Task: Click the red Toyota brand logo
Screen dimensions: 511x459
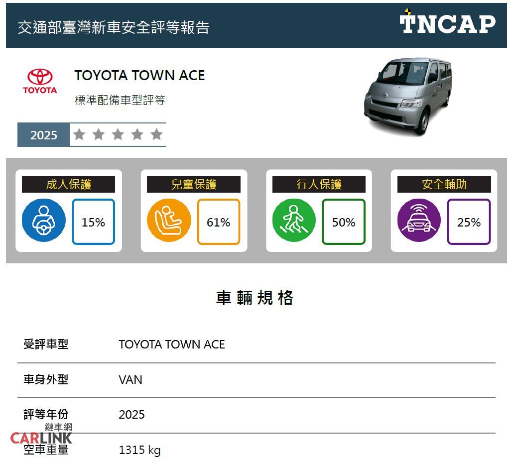Action: coord(40,81)
